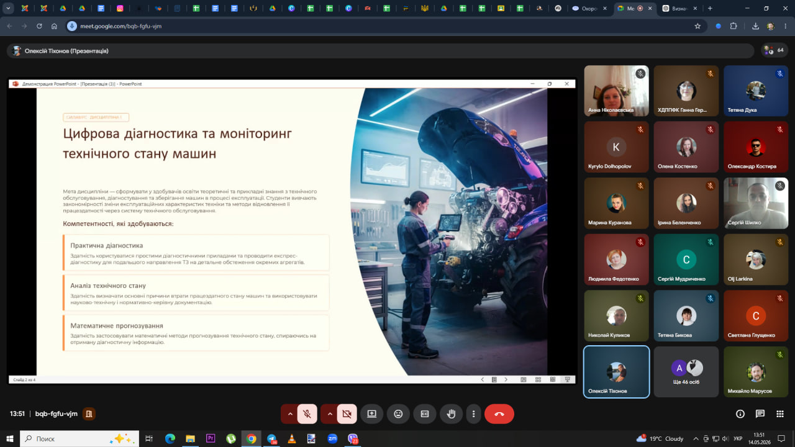Show hidden system tray icons
The image size is (795, 447).
[696, 438]
